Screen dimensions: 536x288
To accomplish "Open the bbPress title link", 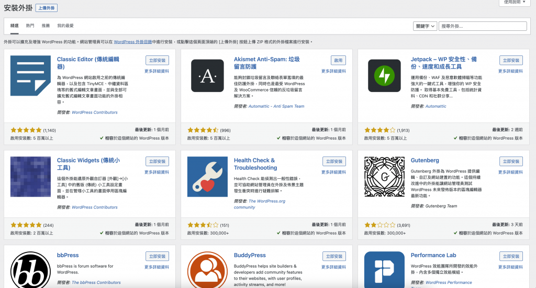I will [x=68, y=255].
